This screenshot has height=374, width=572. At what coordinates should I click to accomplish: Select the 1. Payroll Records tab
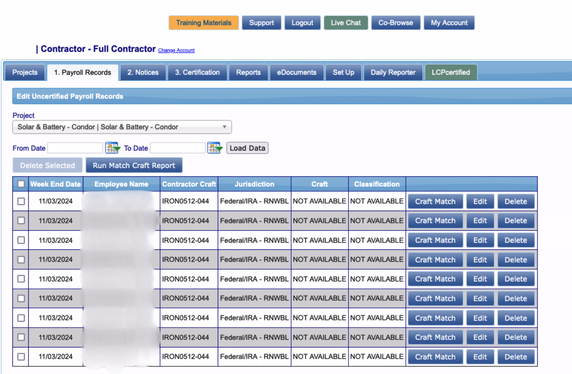coord(83,72)
